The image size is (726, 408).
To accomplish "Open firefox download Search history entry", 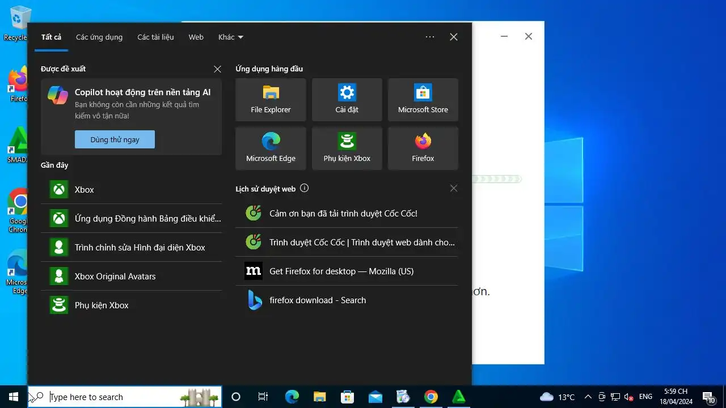I will tap(347, 300).
